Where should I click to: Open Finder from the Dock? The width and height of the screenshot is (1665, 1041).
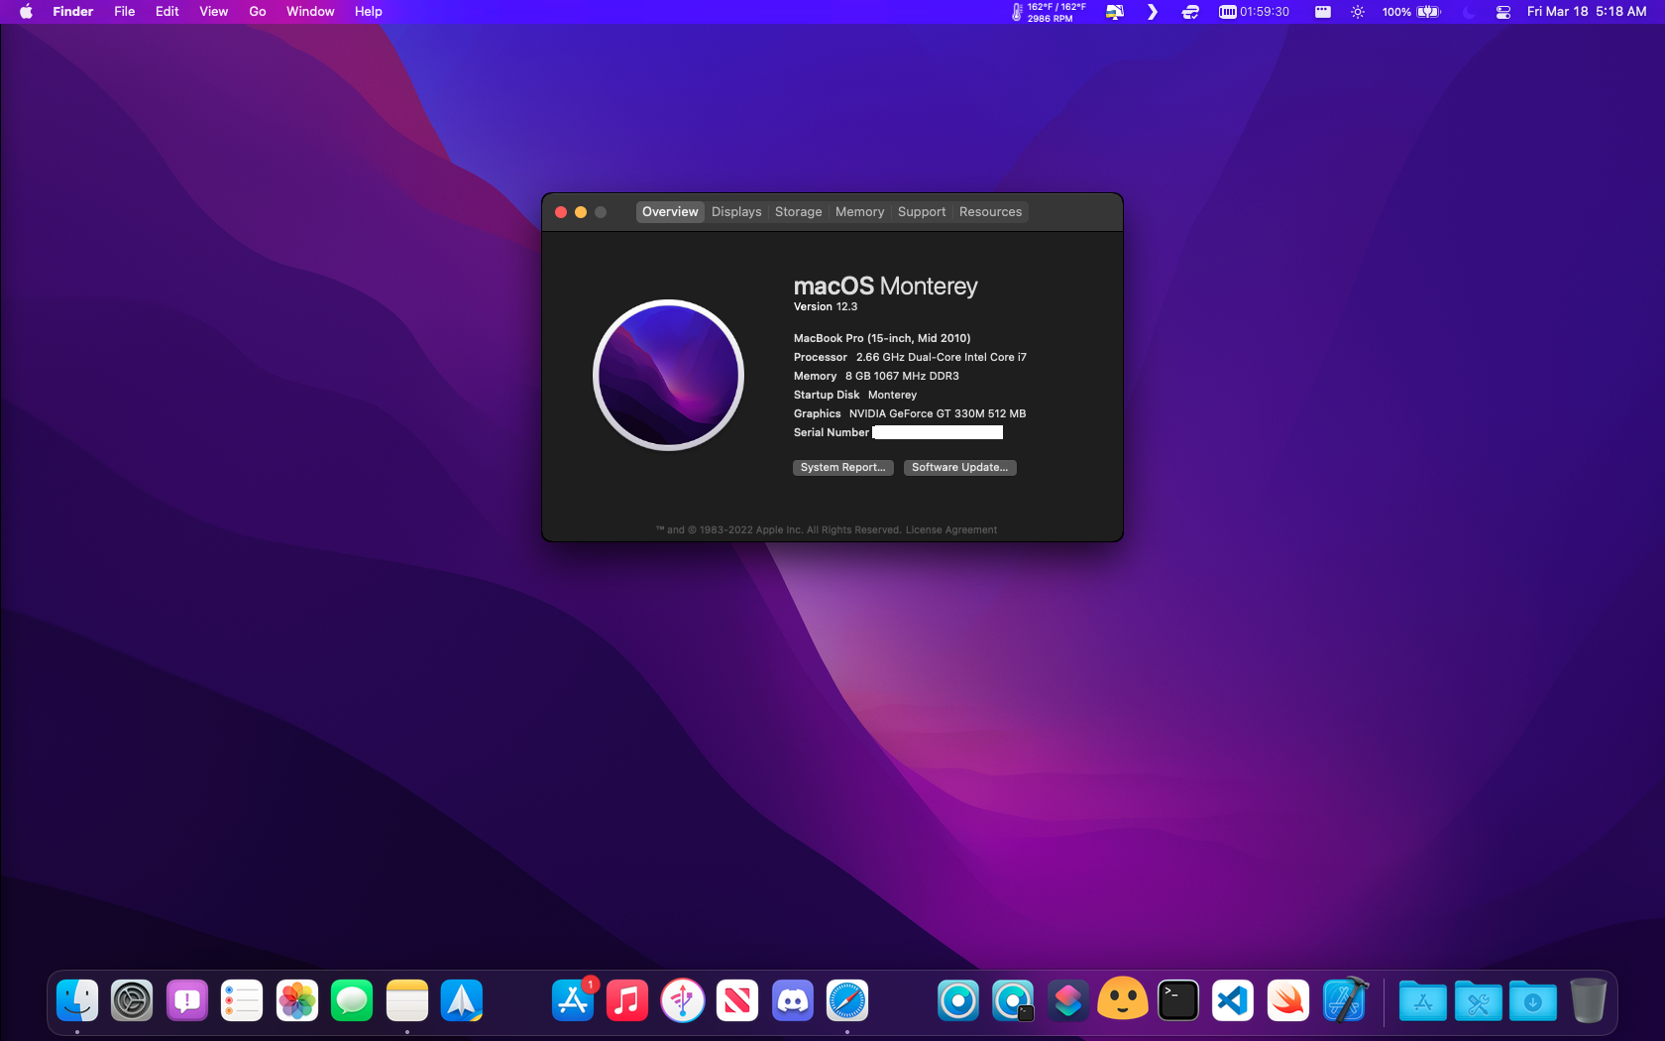77,1000
